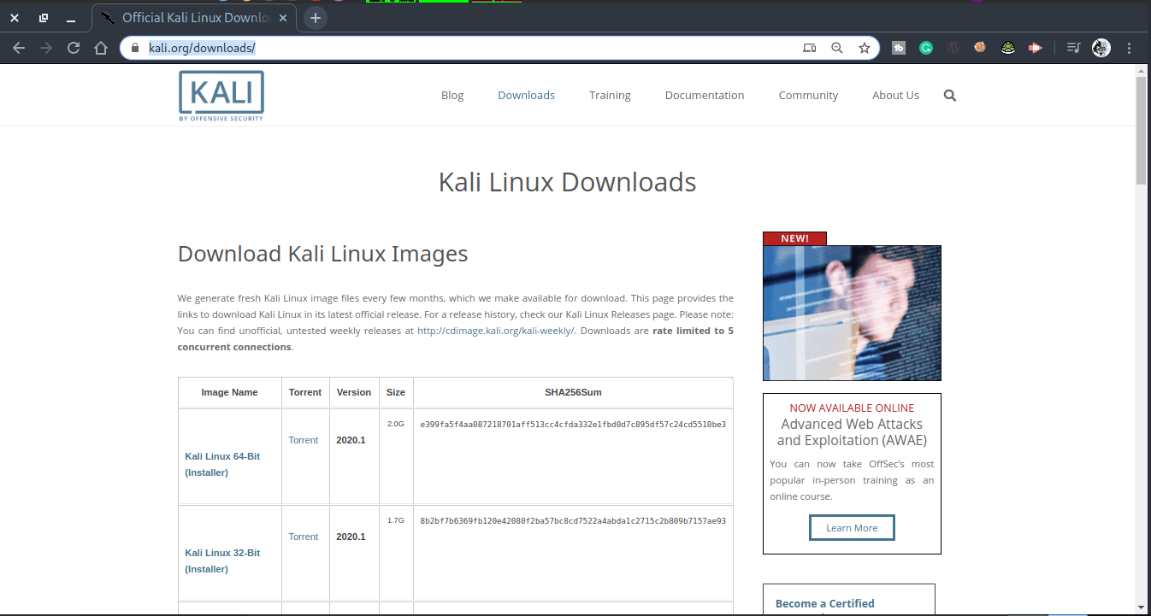1151x616 pixels.
Task: Open a new browser tab
Action: click(316, 17)
